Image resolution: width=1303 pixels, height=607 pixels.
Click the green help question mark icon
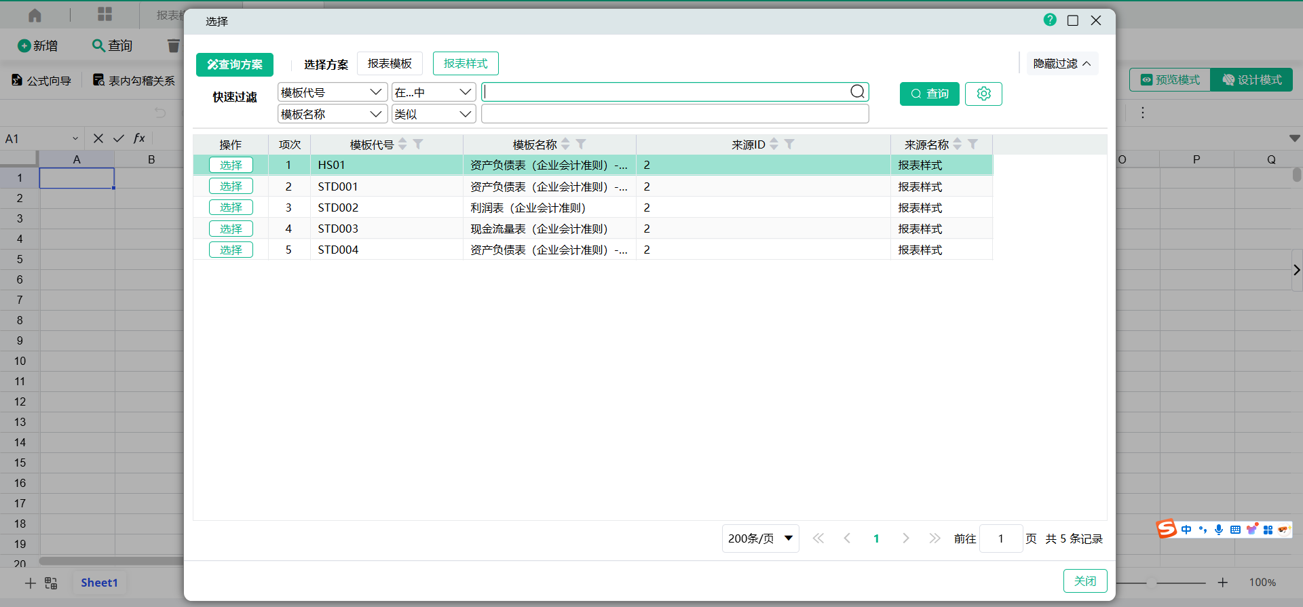(x=1050, y=20)
